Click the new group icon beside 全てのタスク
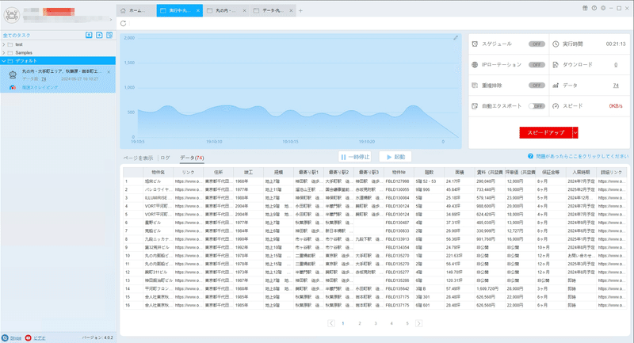The width and height of the screenshot is (634, 343). (x=99, y=35)
